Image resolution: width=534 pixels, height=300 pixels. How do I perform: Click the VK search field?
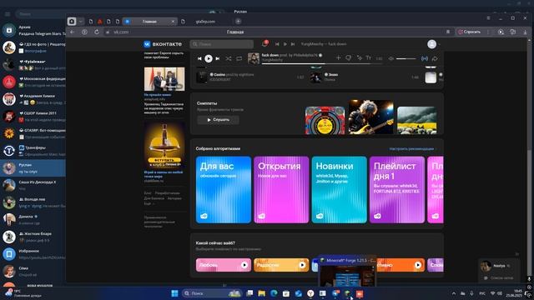[x=222, y=44]
